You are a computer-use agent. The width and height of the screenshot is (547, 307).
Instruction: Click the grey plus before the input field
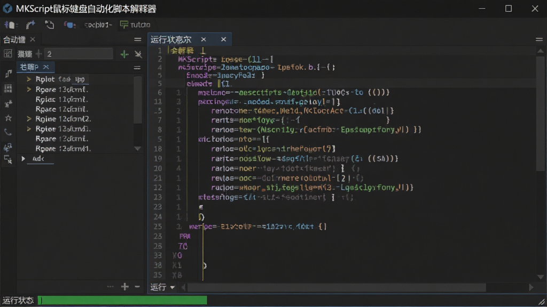38,54
